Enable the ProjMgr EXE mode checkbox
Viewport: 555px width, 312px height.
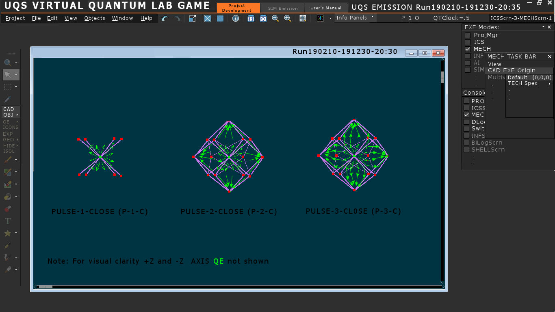tap(468, 35)
